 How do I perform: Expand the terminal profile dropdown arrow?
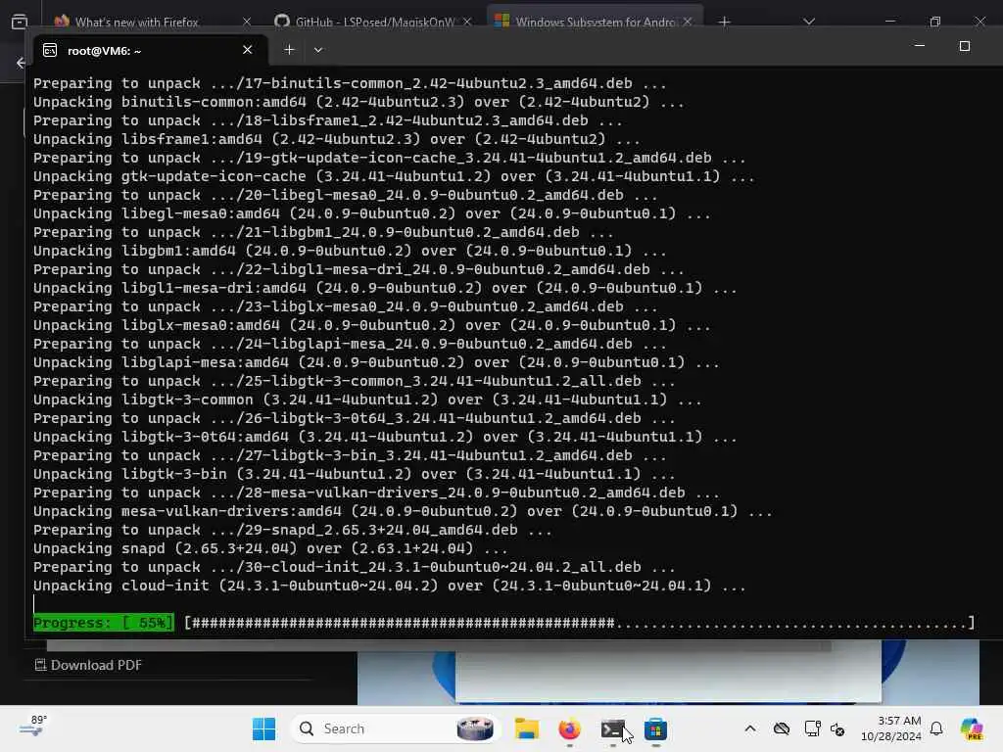tap(318, 50)
